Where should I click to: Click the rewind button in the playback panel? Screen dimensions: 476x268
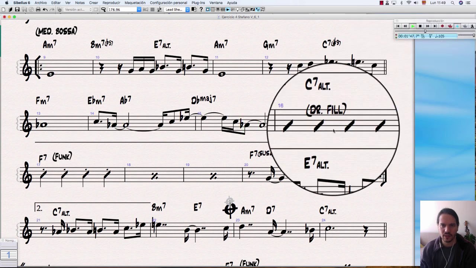tap(405, 26)
